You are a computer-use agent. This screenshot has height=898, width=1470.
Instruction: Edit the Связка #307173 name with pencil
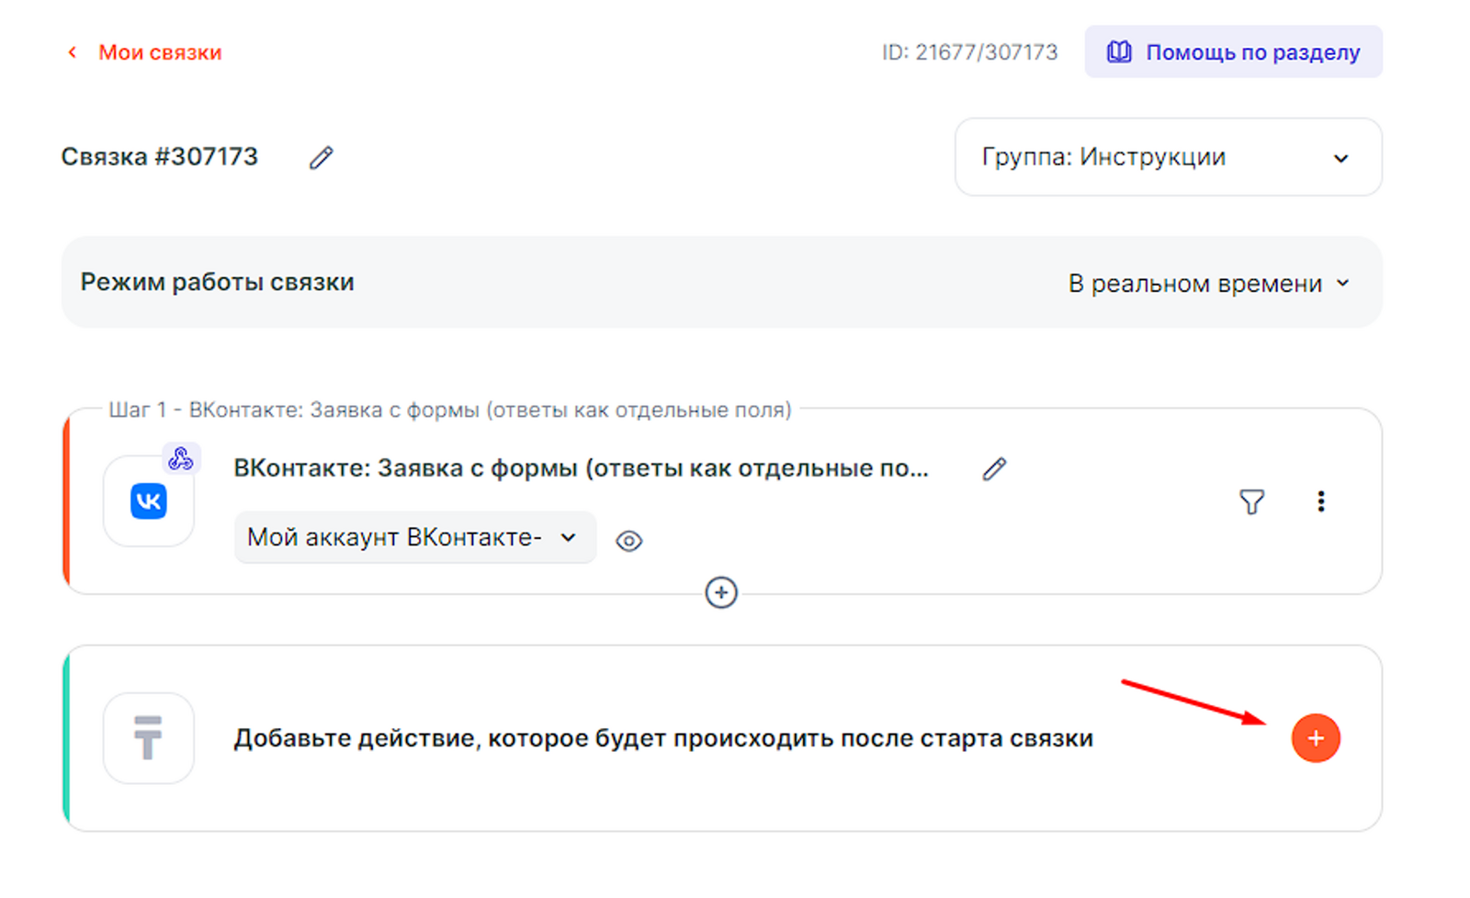pyautogui.click(x=321, y=158)
